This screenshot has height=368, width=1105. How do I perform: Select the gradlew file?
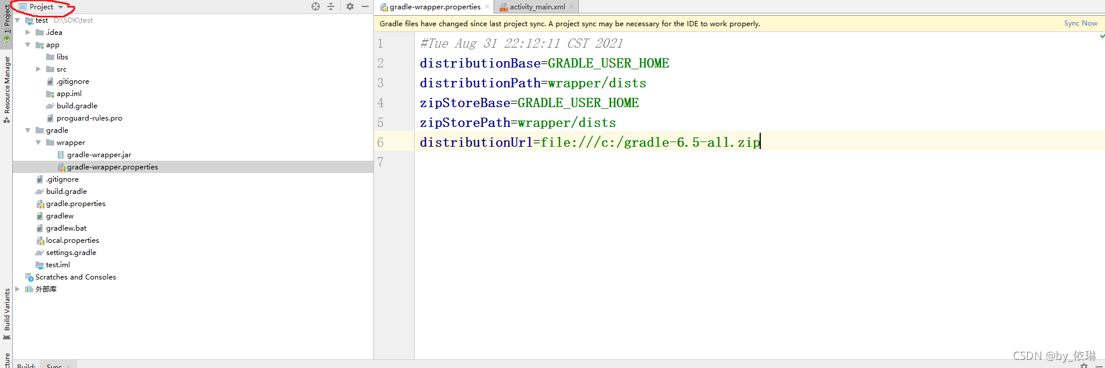[x=60, y=216]
